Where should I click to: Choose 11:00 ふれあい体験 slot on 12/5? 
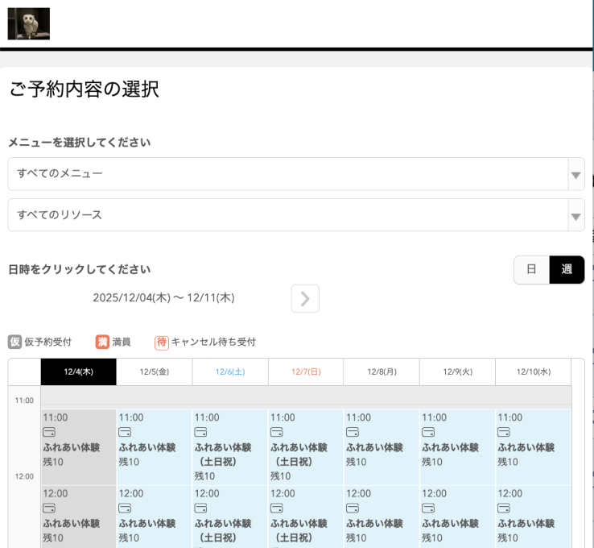point(155,446)
